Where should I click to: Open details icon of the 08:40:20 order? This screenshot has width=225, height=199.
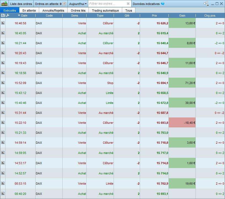[3, 193]
